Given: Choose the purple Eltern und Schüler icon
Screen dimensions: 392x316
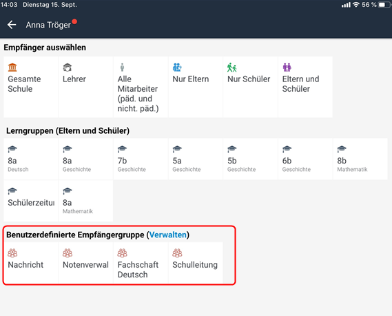Looking at the screenshot, I should [287, 68].
